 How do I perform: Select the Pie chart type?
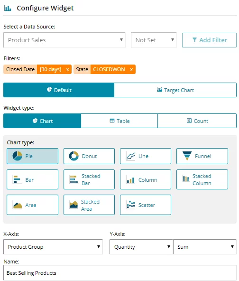pyautogui.click(x=32, y=156)
